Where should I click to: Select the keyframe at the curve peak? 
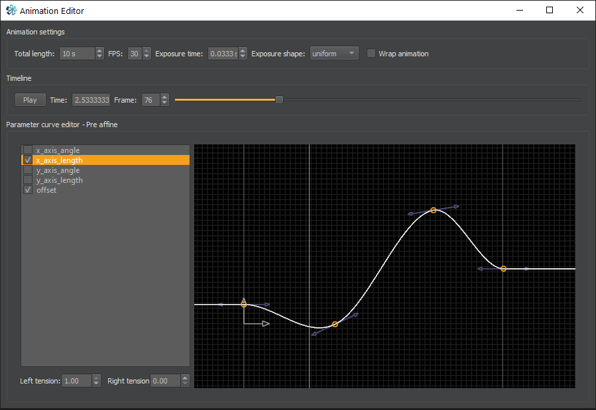point(434,210)
